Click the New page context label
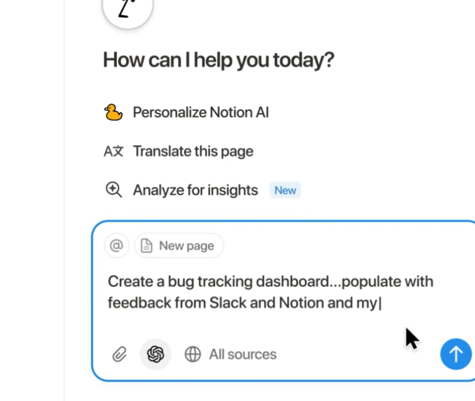Screen dimensions: 475x401 tap(186, 246)
